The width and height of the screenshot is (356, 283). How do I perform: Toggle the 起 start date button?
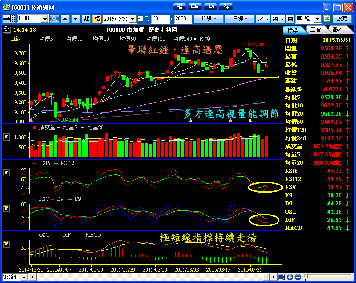(87, 19)
